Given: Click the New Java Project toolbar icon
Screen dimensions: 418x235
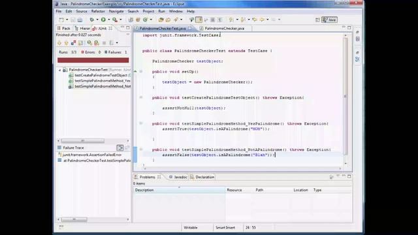Looking at the screenshot, I should (131, 20).
